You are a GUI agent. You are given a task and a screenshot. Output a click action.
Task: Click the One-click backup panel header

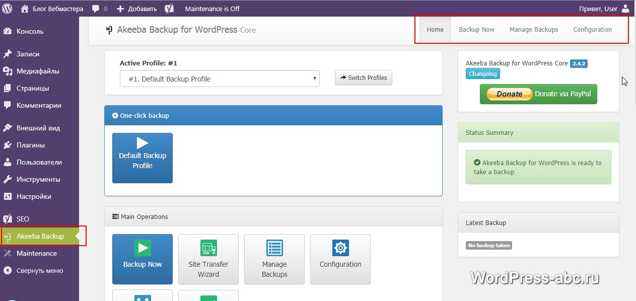coord(273,115)
